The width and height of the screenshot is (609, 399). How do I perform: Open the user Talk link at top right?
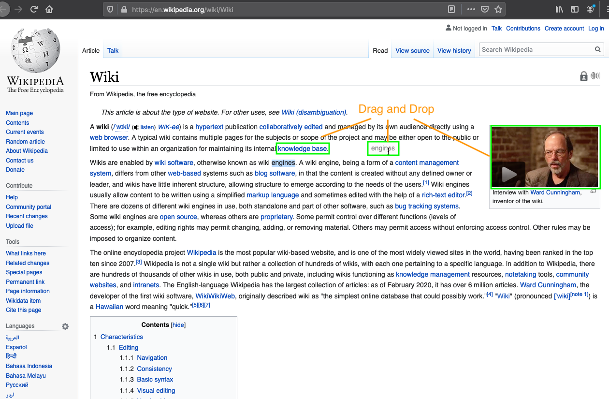tap(497, 29)
